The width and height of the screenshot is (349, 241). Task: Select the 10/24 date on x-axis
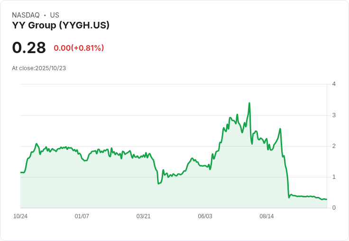point(20,216)
